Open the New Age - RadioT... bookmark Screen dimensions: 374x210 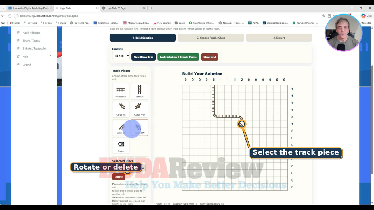coord(231,23)
